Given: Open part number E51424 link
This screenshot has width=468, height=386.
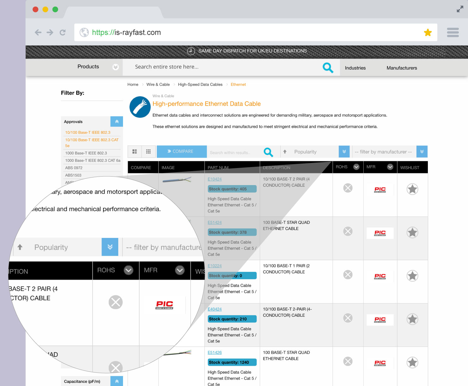Looking at the screenshot, I should click(x=215, y=222).
